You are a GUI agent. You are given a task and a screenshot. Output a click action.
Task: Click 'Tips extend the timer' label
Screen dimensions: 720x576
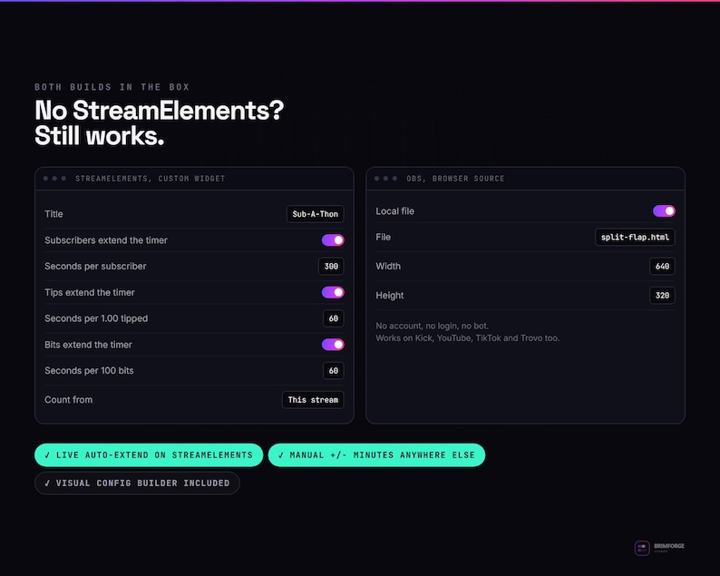90,293
